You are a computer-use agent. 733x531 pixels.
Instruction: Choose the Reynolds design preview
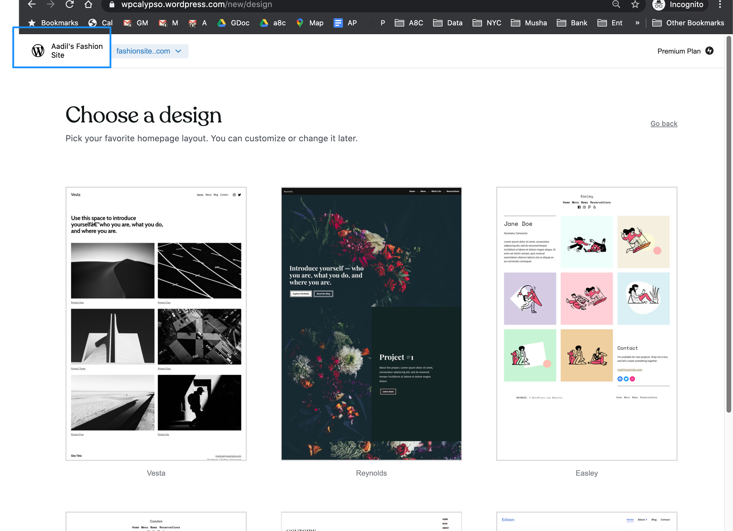[x=371, y=323]
